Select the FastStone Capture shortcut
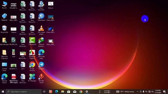The height and width of the screenshot is (94, 168). click(32, 54)
